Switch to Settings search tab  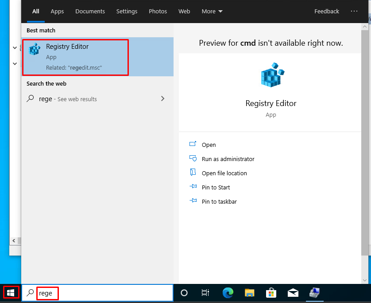click(x=127, y=11)
